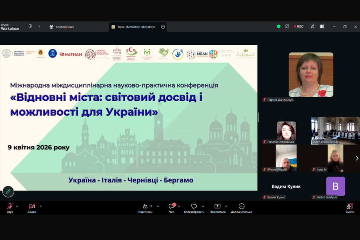This screenshot has height=240, width=360.
Task: Open the Дополнительно more menu
Action: tap(242, 208)
